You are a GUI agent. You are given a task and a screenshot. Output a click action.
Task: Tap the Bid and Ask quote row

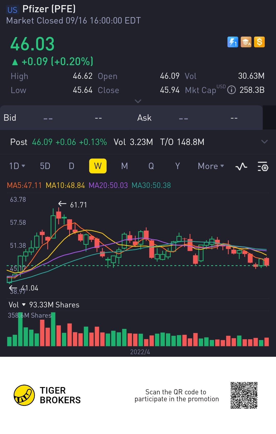131,118
